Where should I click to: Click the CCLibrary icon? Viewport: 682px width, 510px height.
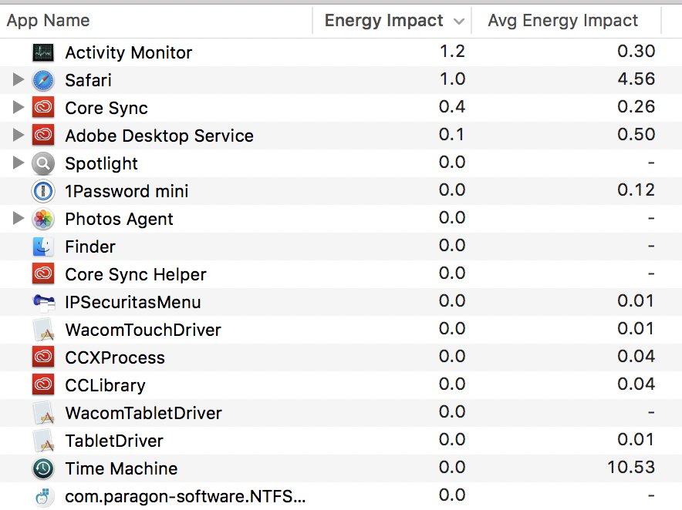click(x=43, y=385)
